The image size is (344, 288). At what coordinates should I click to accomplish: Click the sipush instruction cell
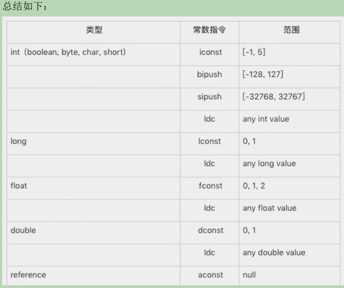209,99
